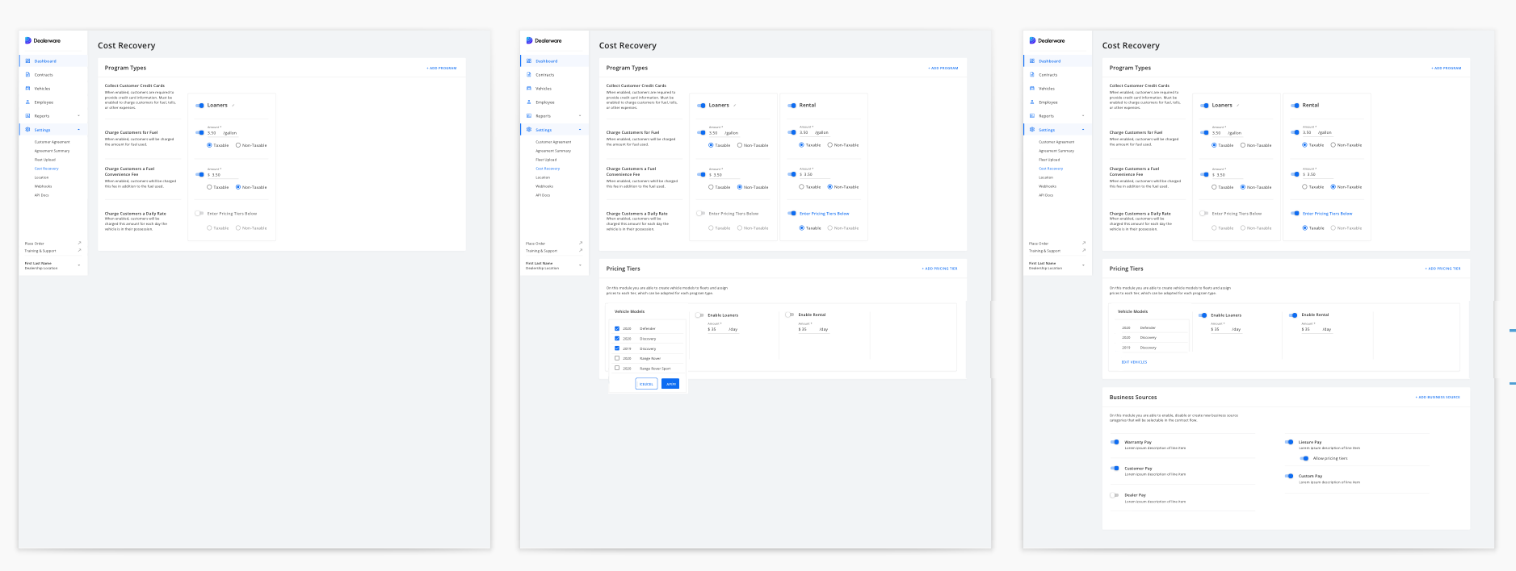Click the Place Order external-link arrow in the left mockup
1516x571 pixels.
79,243
